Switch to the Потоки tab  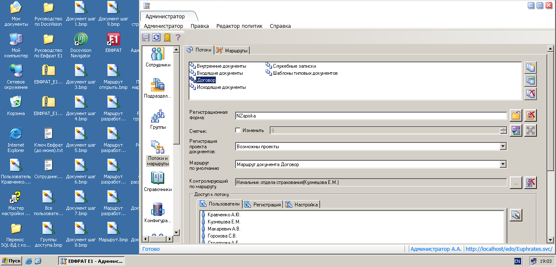coord(199,50)
